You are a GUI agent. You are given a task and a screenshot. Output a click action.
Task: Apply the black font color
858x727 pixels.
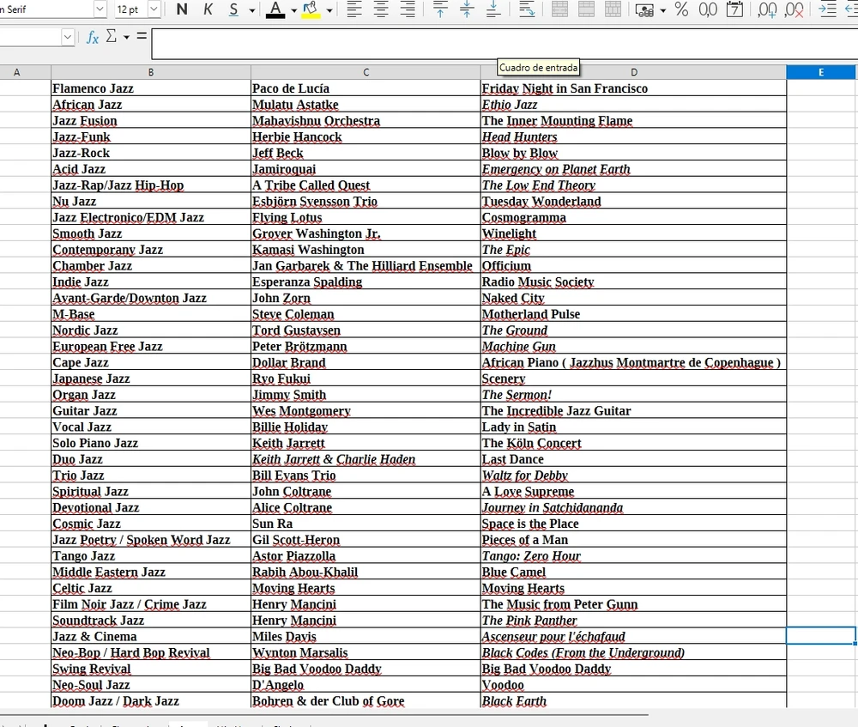(x=275, y=9)
